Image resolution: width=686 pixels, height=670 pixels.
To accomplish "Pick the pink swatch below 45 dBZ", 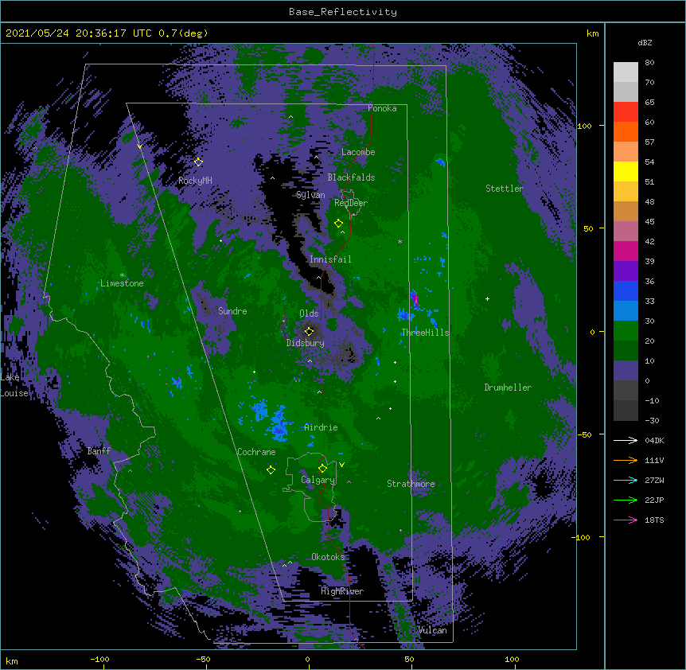I will point(626,232).
